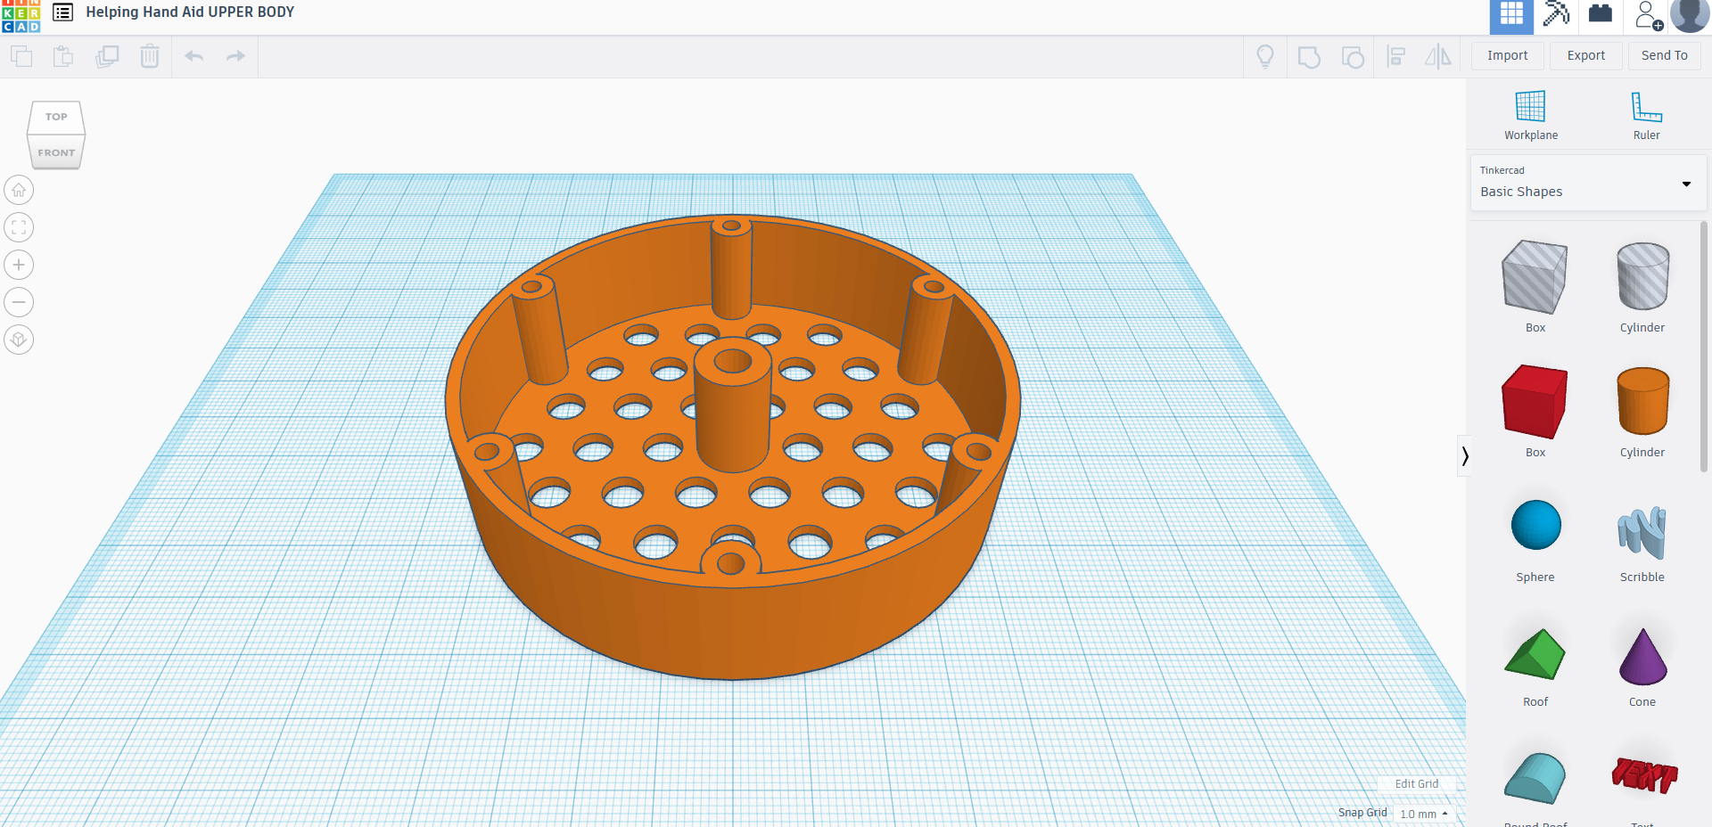Switch to 3D design grid view
This screenshot has height=827, width=1712.
(1511, 16)
